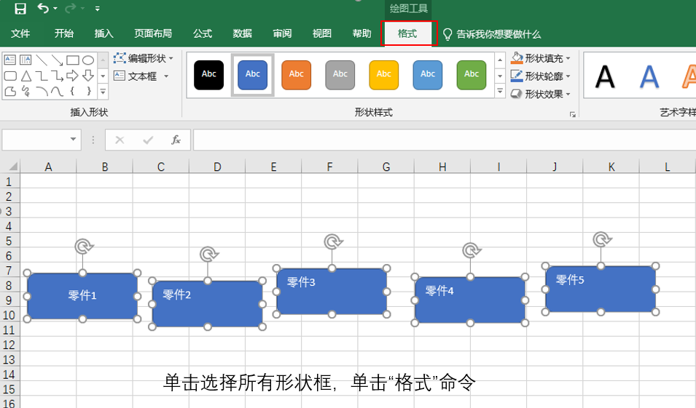Undo the last action
The width and height of the screenshot is (696, 408).
pos(43,8)
